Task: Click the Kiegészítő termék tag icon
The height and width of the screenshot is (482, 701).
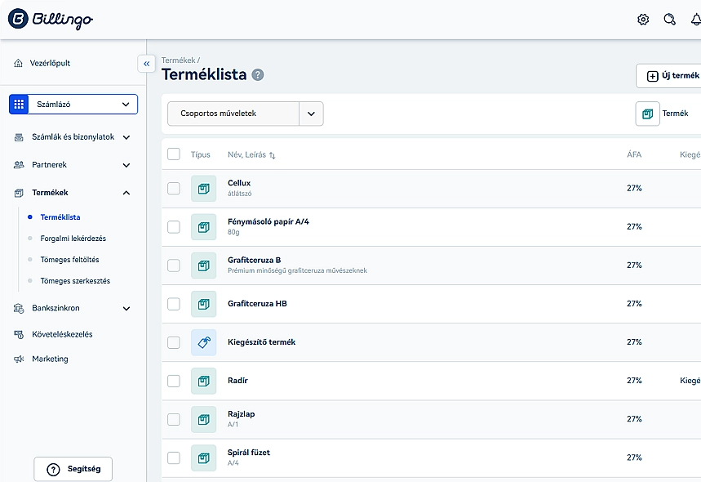Action: pos(203,342)
